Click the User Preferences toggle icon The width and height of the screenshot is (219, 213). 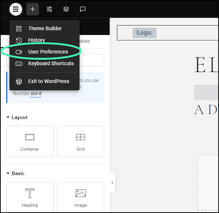pos(19,52)
